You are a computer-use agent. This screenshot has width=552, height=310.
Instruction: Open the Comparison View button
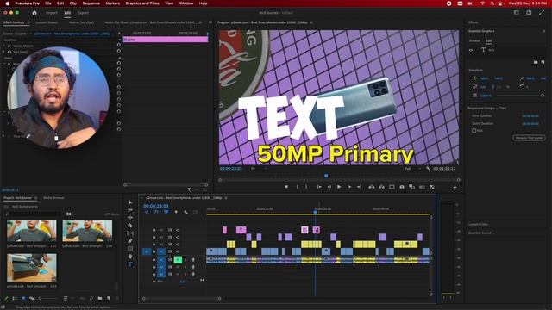tap(412, 187)
